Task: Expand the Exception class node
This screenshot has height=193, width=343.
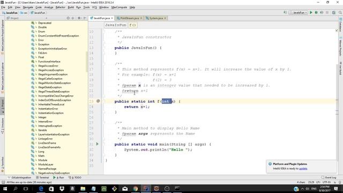Action: [x=36, y=44]
